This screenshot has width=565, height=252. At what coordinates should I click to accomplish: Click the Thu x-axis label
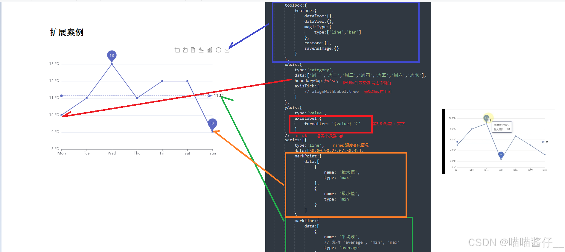pos(137,153)
